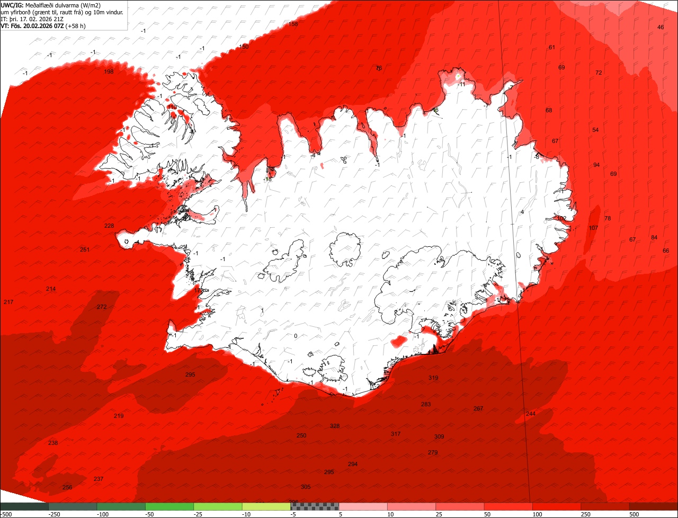The height and width of the screenshot is (518, 678).
Task: Click the map value 309
Action: coord(439,436)
